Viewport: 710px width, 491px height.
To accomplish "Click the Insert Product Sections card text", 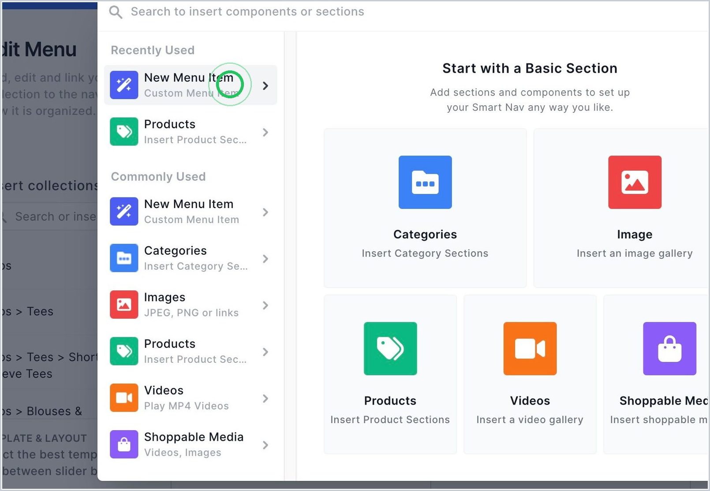I will [x=390, y=420].
